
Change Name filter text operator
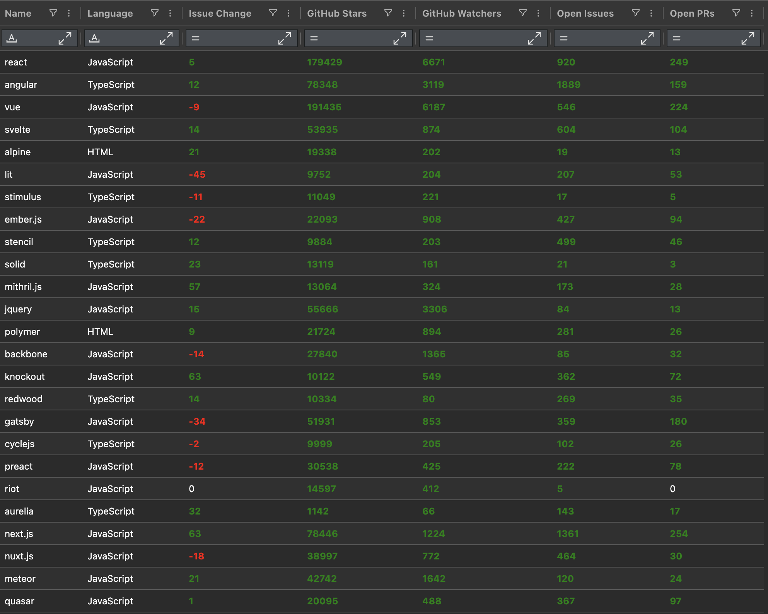click(12, 38)
